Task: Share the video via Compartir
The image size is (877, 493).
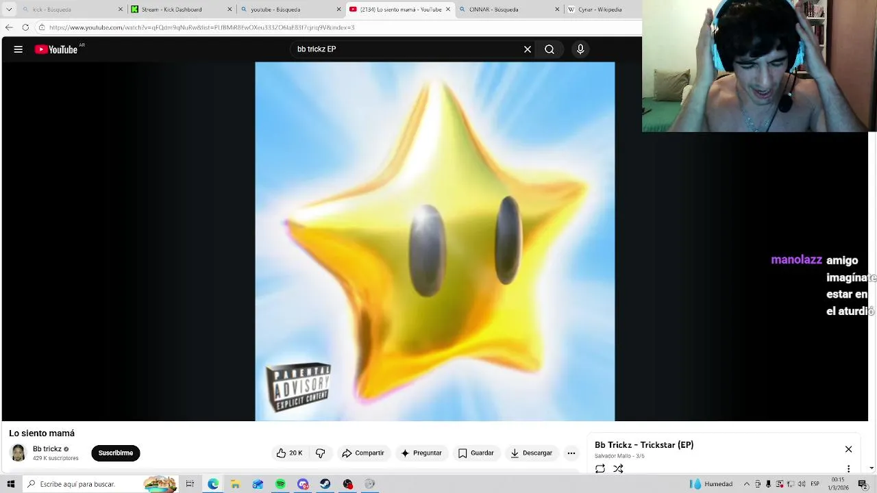Action: 363,453
